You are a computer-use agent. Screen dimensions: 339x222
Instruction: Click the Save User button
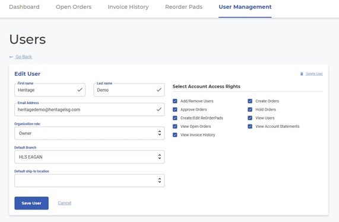click(x=31, y=203)
